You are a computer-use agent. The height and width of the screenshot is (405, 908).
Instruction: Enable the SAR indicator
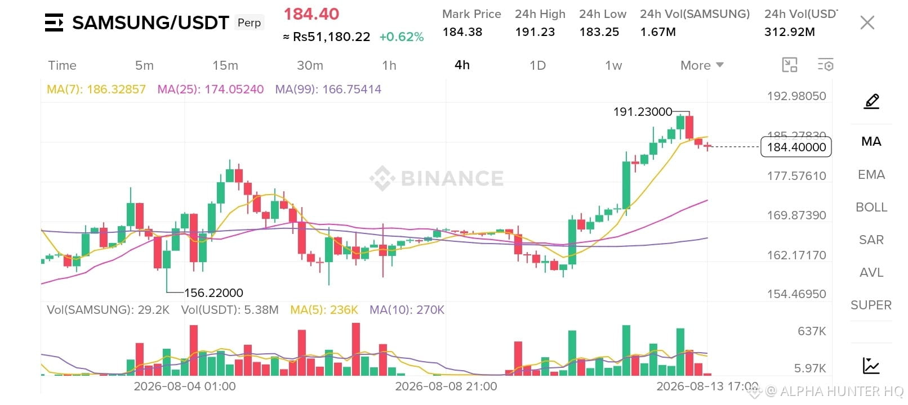(871, 240)
